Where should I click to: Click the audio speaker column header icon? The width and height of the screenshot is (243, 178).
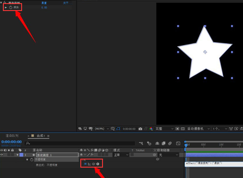click(5, 150)
